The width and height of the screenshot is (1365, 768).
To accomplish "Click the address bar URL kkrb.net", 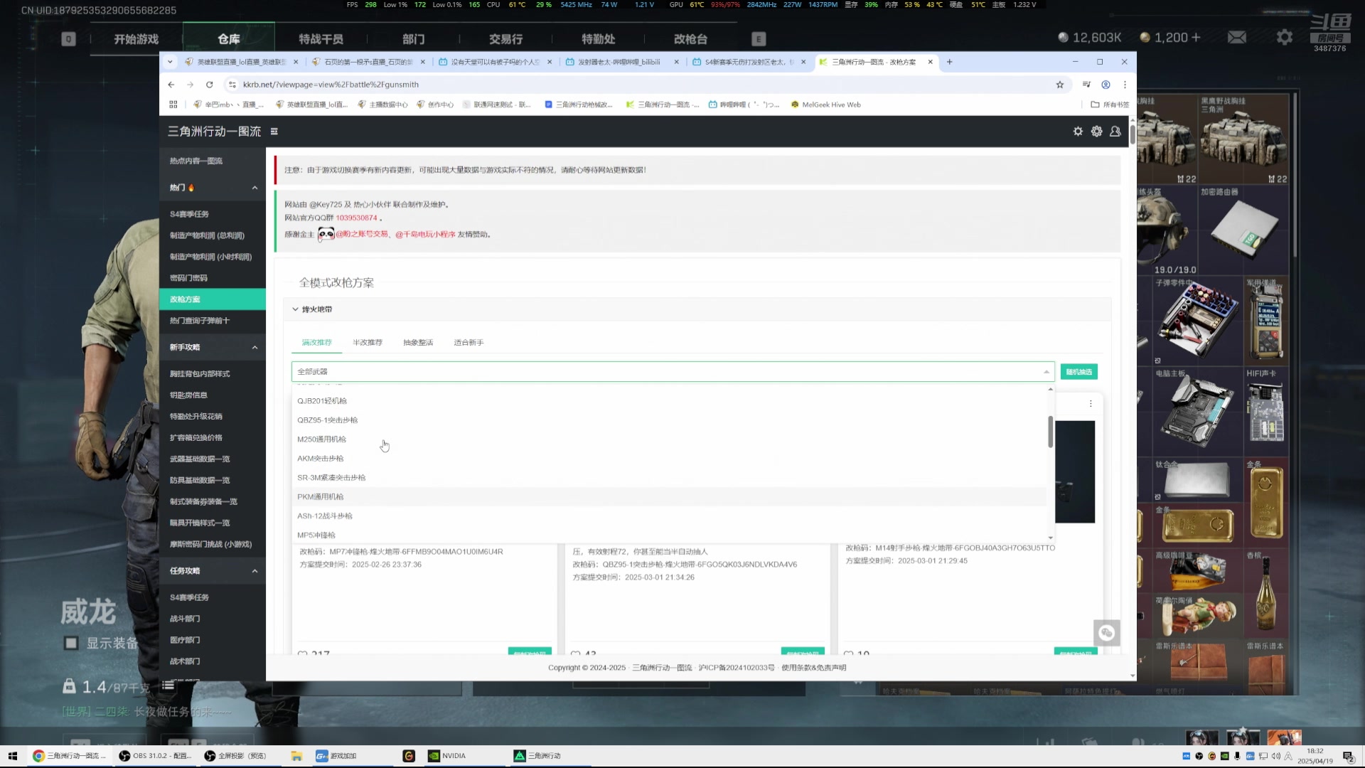I will [x=331, y=85].
